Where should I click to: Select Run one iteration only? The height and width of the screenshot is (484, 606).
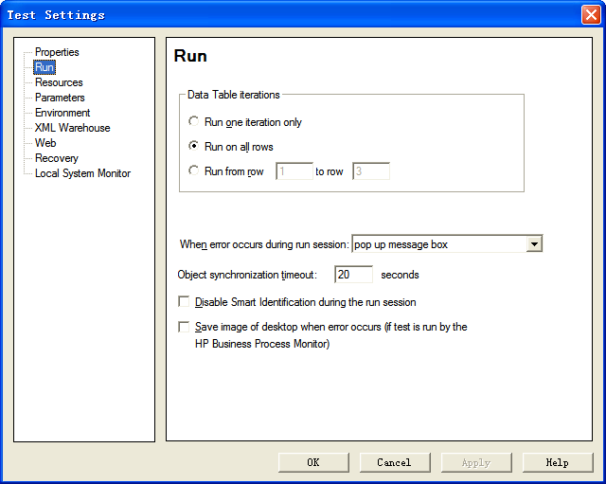coord(193,121)
